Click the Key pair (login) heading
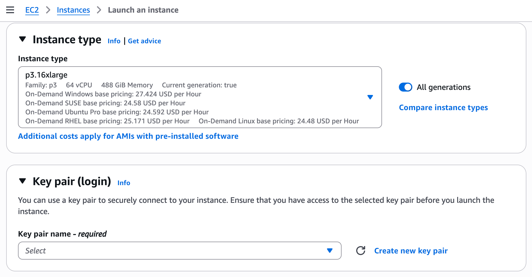 coord(72,181)
